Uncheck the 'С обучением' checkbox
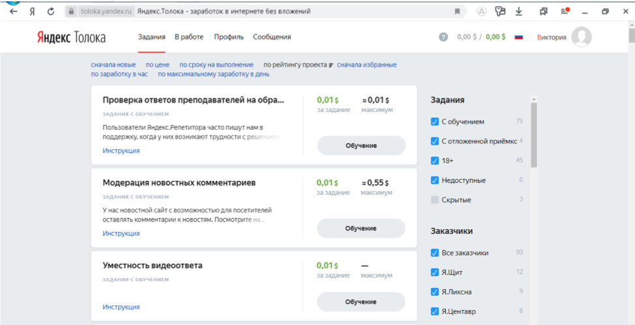This screenshot has width=635, height=325. (435, 122)
